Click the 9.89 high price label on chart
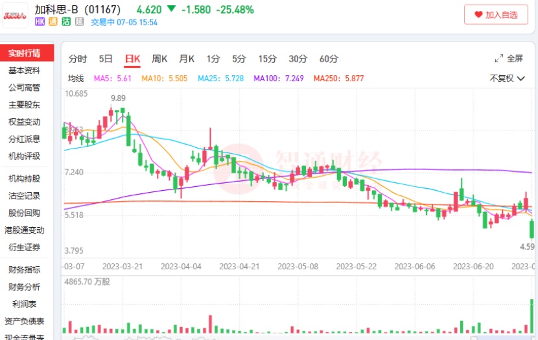538x340 pixels. [118, 98]
